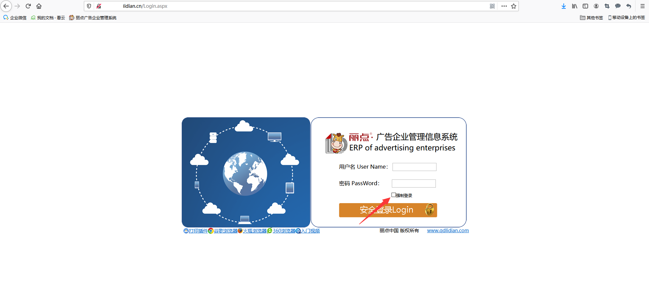The image size is (649, 292).
Task: Open the downloads arrow icon
Action: click(564, 6)
